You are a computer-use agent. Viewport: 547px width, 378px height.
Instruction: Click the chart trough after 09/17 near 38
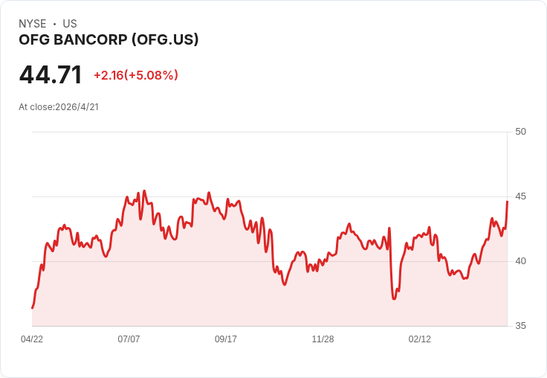[x=285, y=285]
